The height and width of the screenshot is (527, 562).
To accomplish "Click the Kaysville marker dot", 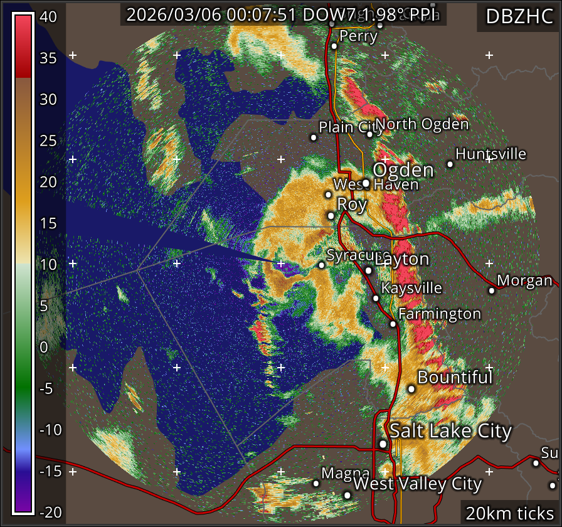I will [x=376, y=298].
